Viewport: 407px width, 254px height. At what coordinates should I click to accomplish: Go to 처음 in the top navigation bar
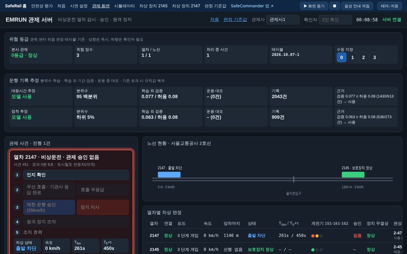tap(61, 6)
